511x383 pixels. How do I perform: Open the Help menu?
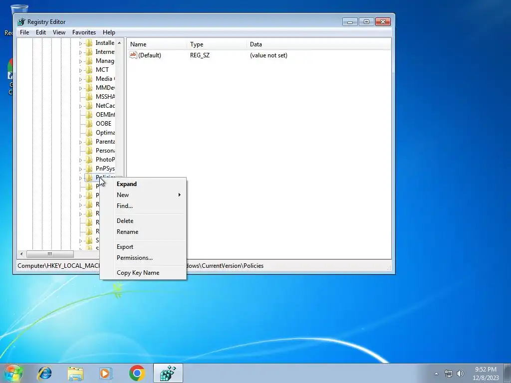[109, 32]
